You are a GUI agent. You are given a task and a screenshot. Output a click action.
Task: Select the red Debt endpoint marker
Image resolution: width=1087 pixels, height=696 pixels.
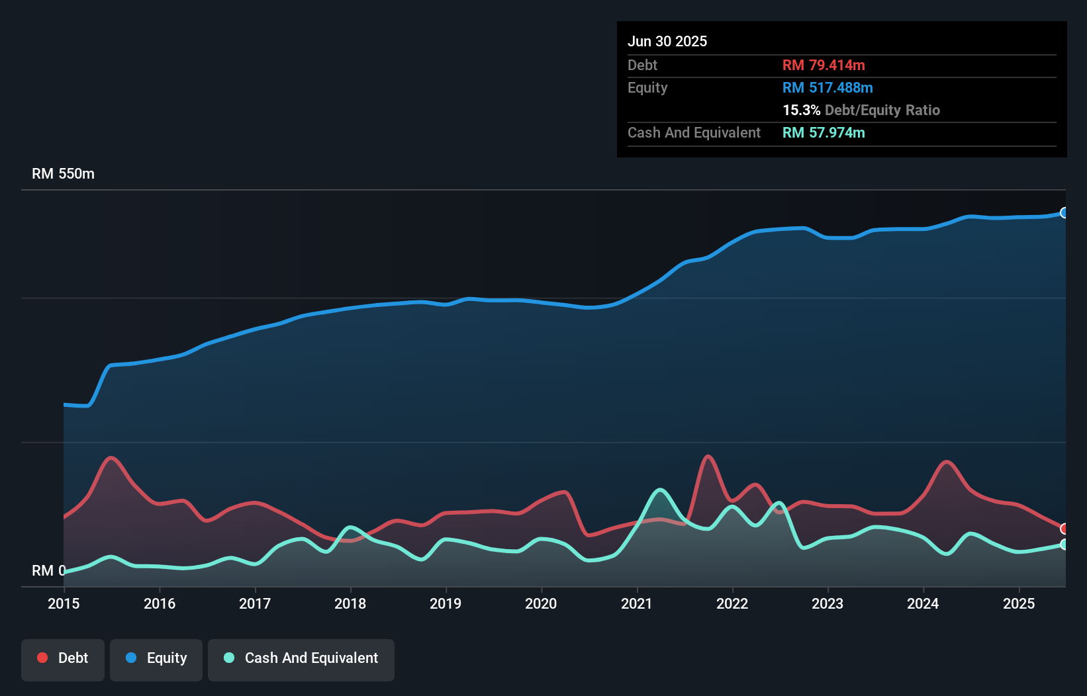click(1064, 529)
